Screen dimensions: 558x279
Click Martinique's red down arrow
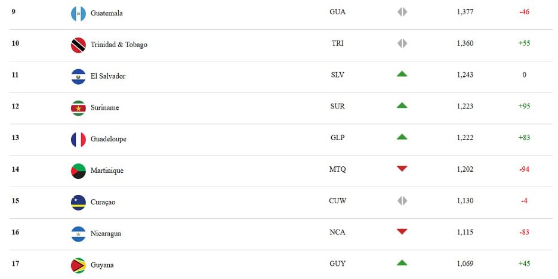(x=402, y=169)
